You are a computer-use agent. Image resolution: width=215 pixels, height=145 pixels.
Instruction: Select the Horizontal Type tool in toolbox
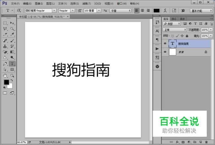coord(12,64)
